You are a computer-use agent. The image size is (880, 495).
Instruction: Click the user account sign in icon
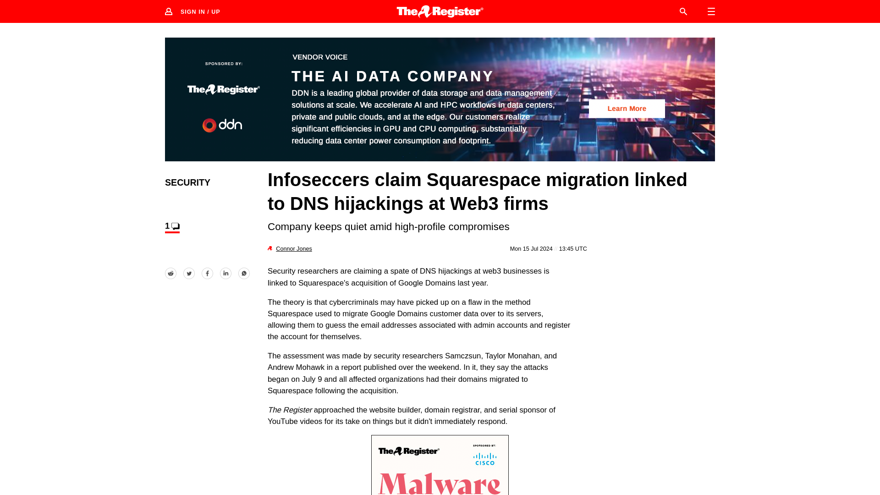[169, 11]
